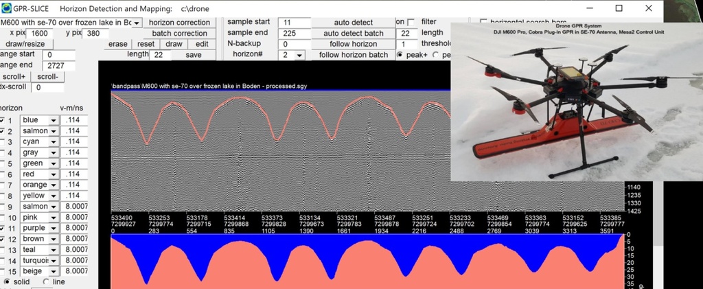This screenshot has width=703, height=289.
Task: Click the scroll- button
Action: (x=48, y=77)
